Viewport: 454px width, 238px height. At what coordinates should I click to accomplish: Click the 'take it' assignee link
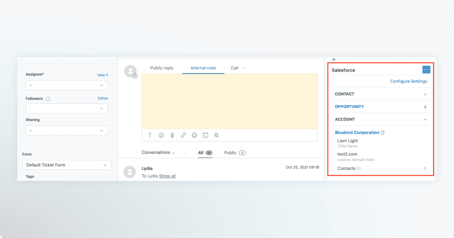coord(103,75)
